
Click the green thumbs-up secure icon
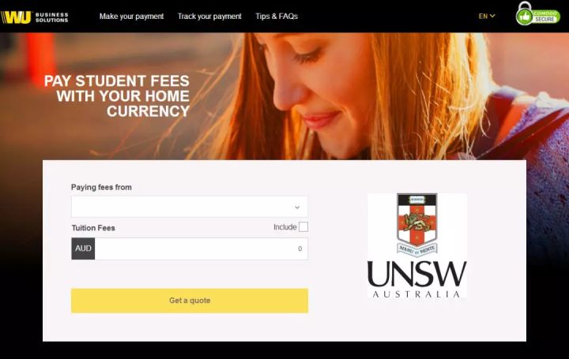click(524, 17)
